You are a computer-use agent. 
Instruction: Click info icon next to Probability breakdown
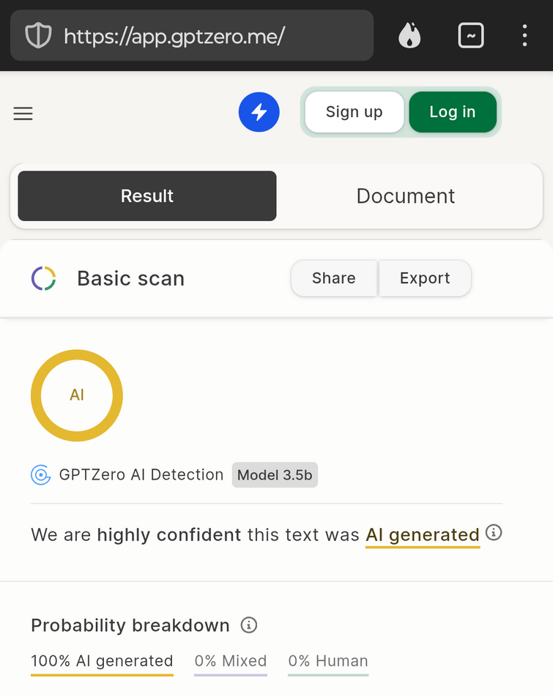(249, 625)
